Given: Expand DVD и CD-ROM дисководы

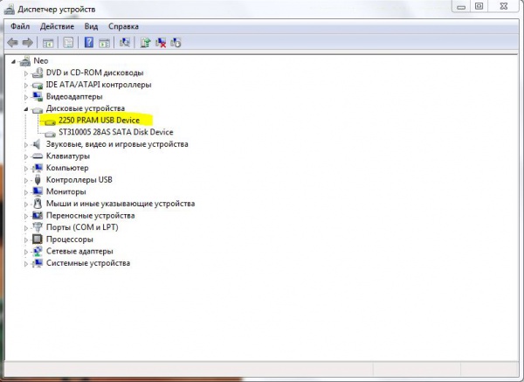Looking at the screenshot, I should coord(25,73).
